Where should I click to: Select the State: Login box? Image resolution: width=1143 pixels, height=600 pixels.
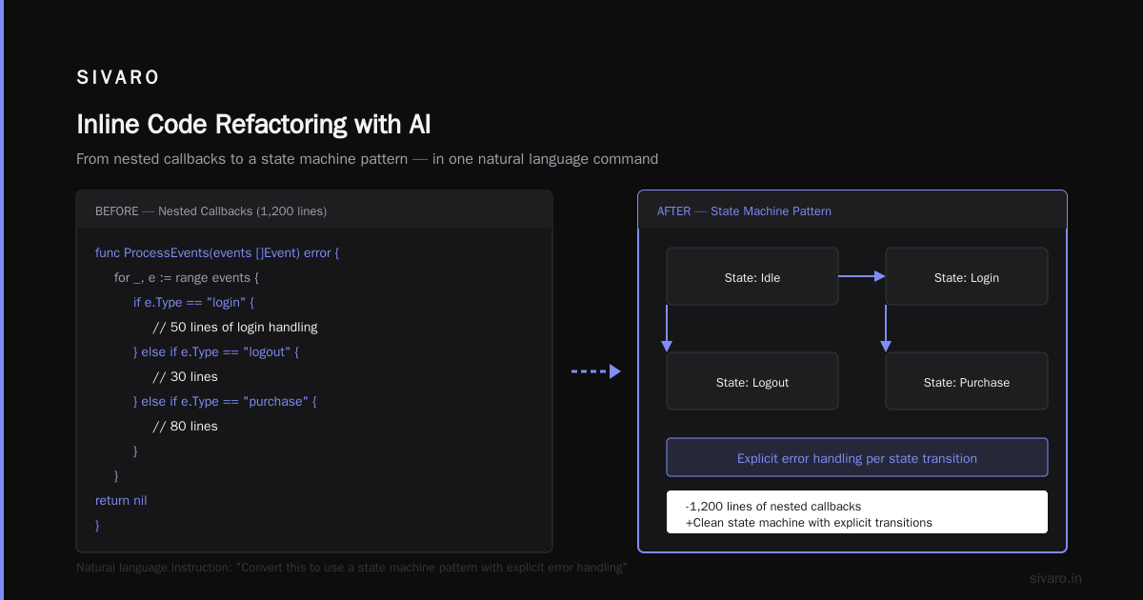(967, 276)
